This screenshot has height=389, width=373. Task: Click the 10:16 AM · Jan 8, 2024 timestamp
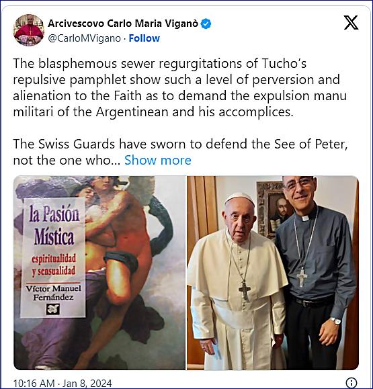pos(63,383)
